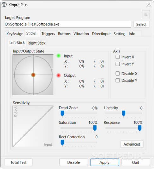Click the green Input indicator dot

tap(58, 56)
